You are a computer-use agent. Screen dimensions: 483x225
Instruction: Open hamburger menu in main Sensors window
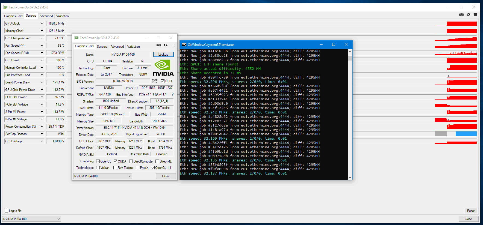475,14
